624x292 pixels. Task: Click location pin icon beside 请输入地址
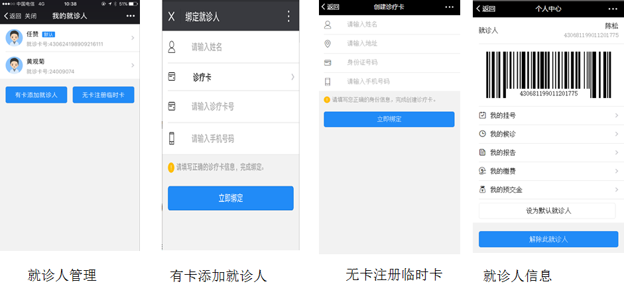click(x=328, y=43)
